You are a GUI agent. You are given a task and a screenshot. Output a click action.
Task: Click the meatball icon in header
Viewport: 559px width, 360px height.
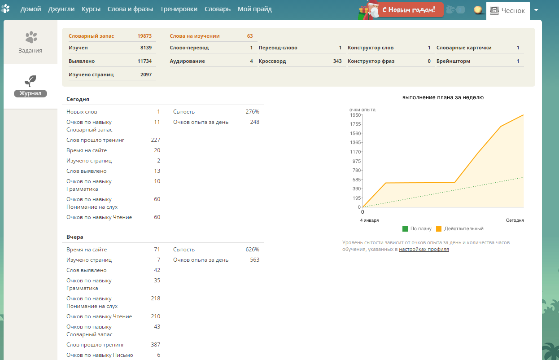coord(479,10)
